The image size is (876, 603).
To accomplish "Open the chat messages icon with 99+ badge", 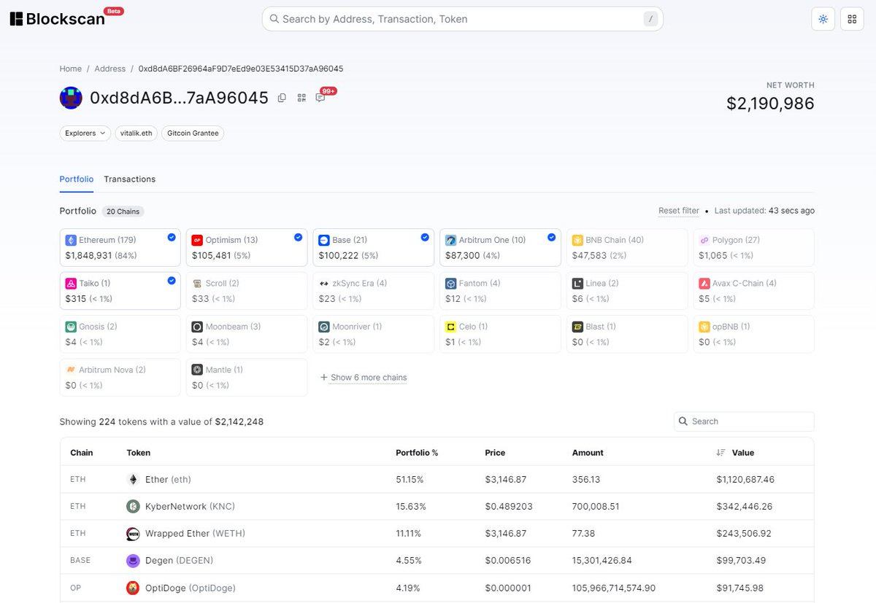I will click(320, 98).
